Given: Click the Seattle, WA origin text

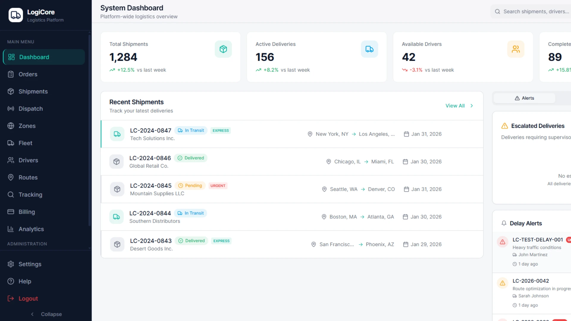Looking at the screenshot, I should coord(343,189).
